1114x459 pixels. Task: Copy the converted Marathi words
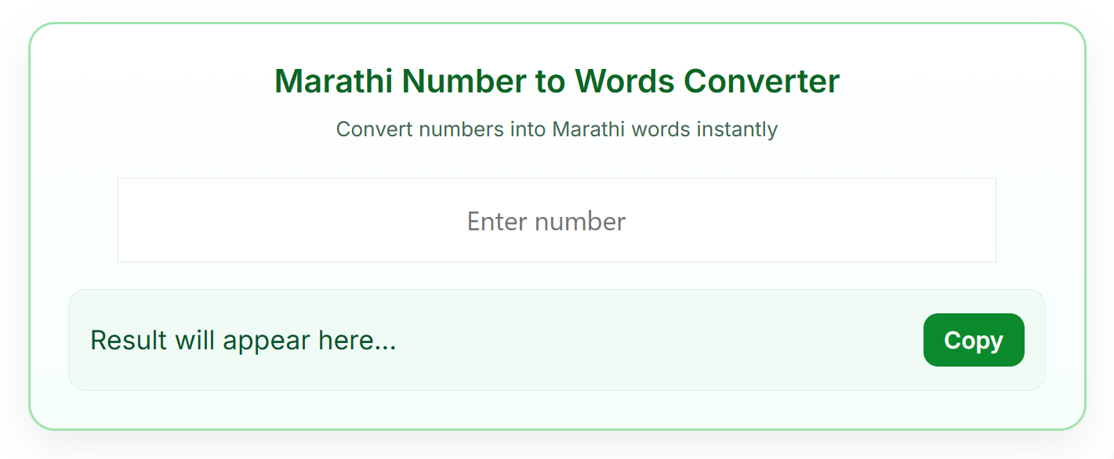coord(974,340)
